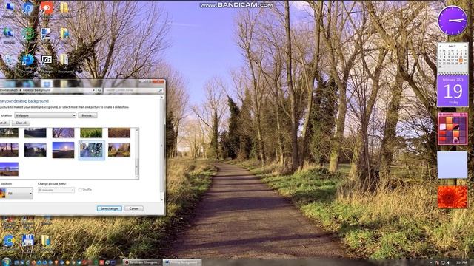Click the analog clock gadget
Screen dimensions: 474x266
pos(453,21)
